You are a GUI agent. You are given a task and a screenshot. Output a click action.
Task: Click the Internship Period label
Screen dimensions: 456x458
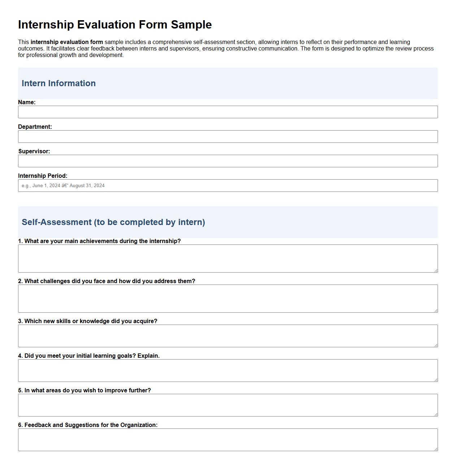point(43,176)
